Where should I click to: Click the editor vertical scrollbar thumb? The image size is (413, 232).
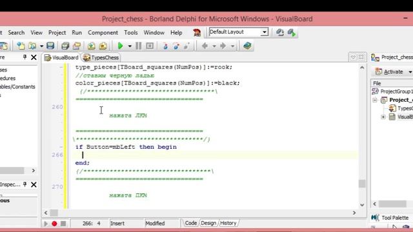362,183
